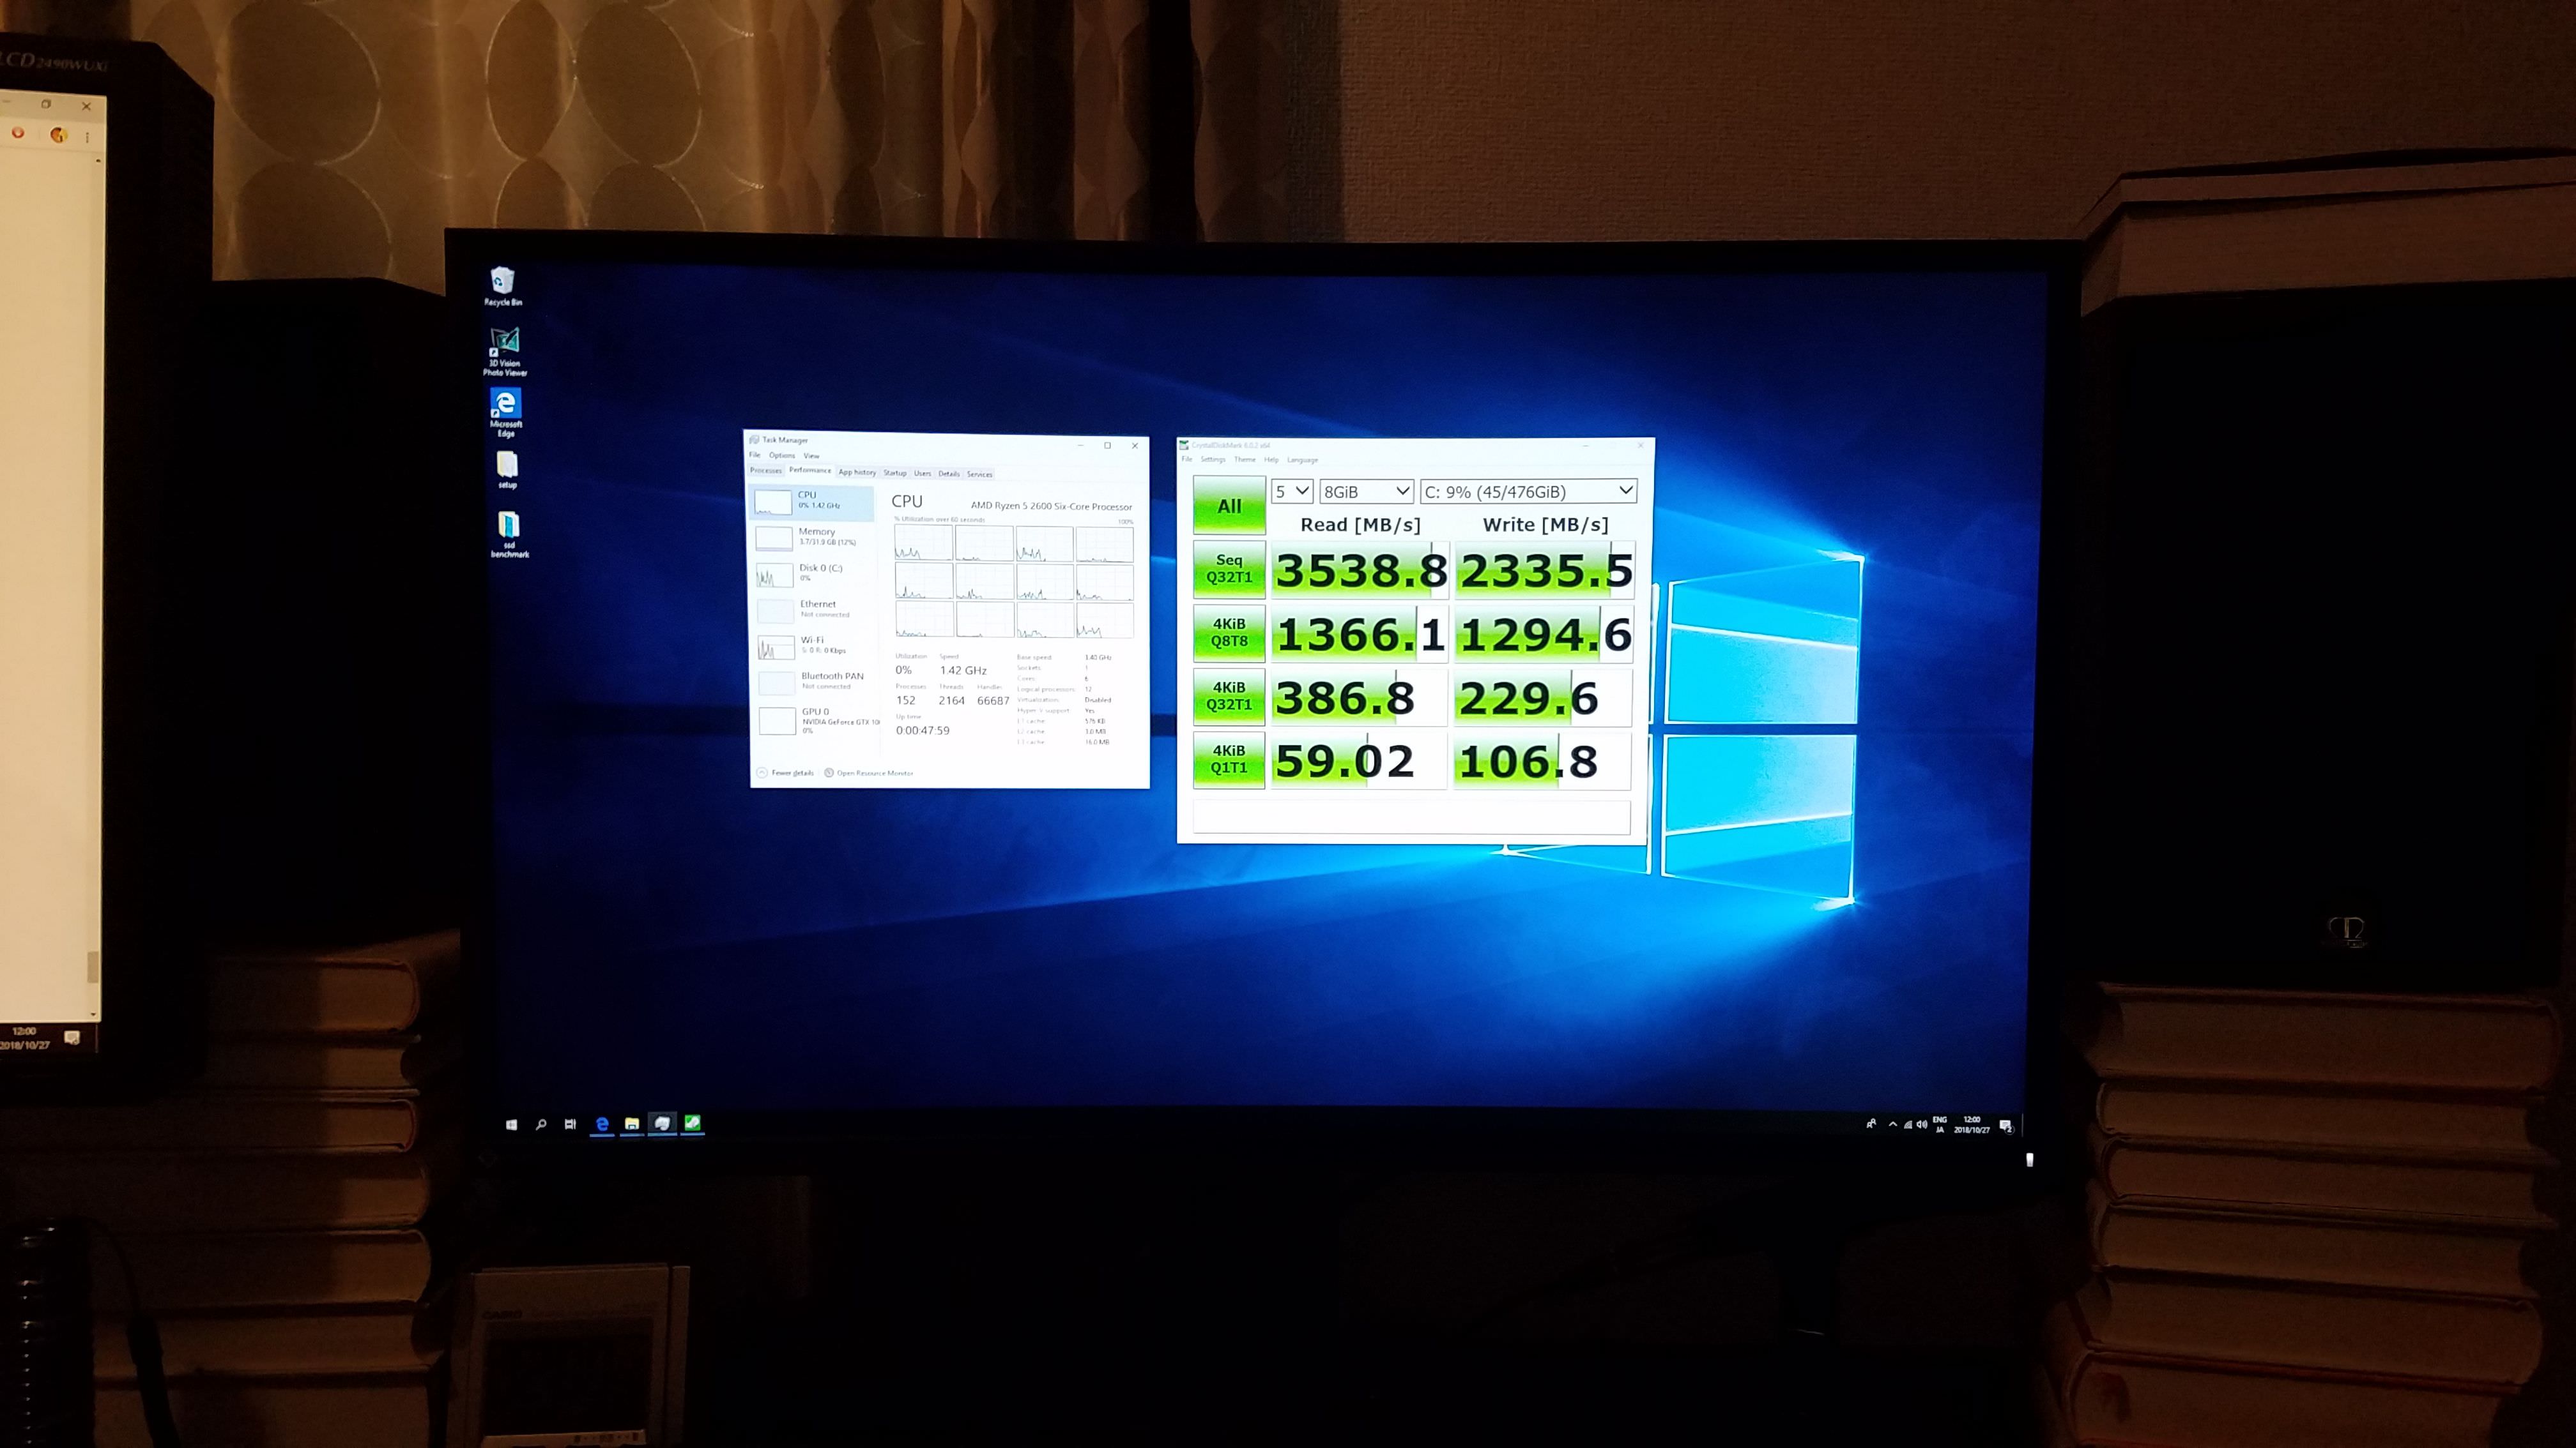The image size is (2576, 1448).
Task: Open Task View from the taskbar
Action: 570,1124
